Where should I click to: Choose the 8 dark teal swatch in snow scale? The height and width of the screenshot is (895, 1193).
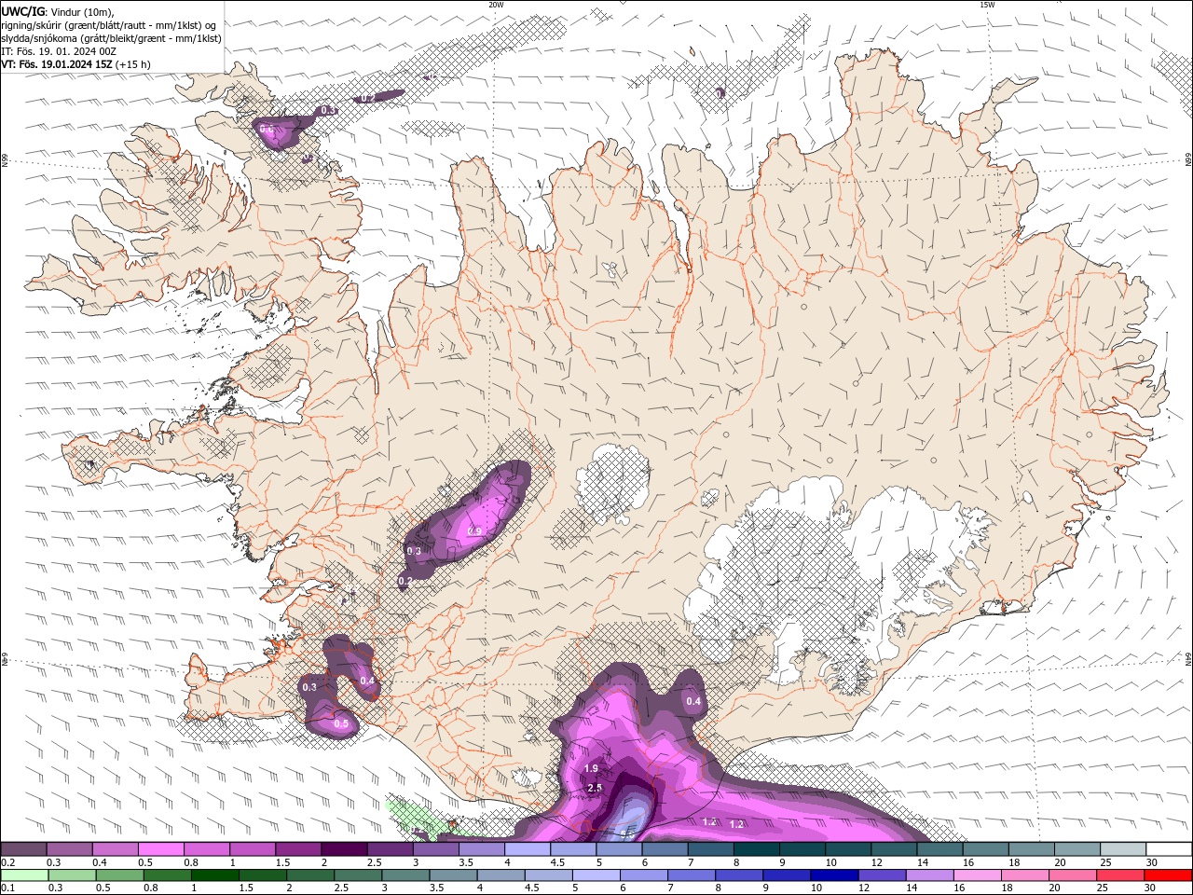click(757, 849)
